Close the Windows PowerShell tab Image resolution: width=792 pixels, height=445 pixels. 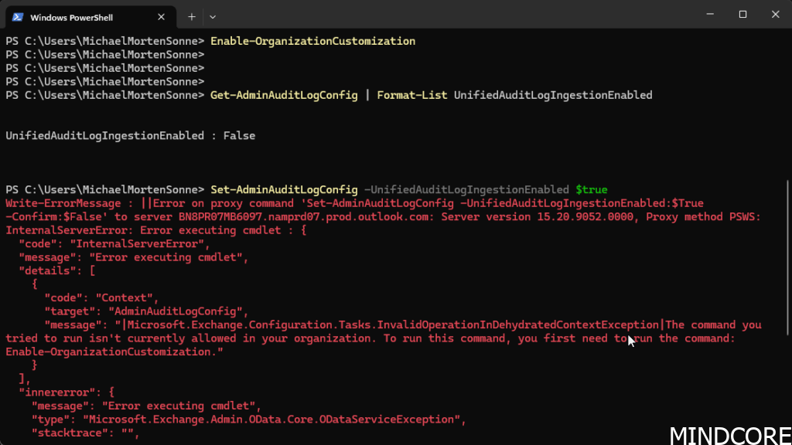[x=159, y=16]
